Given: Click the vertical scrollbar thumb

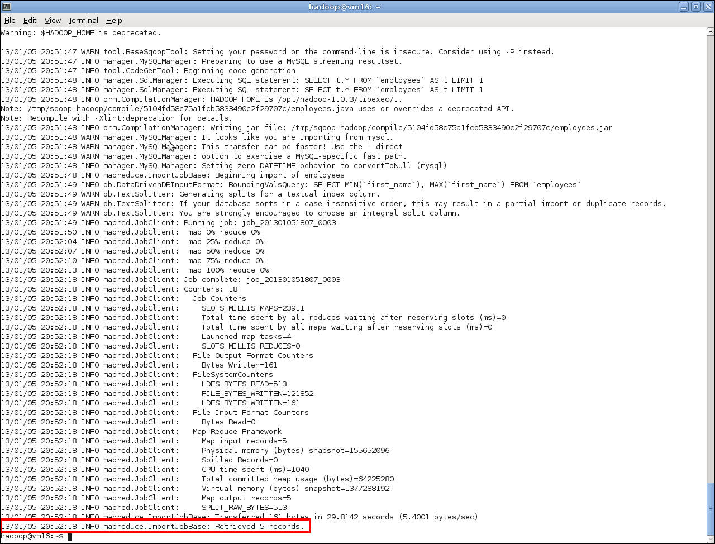Looking at the screenshot, I should coord(710,508).
